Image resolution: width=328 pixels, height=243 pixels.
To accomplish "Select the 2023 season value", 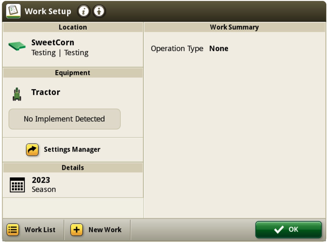I will (41, 180).
